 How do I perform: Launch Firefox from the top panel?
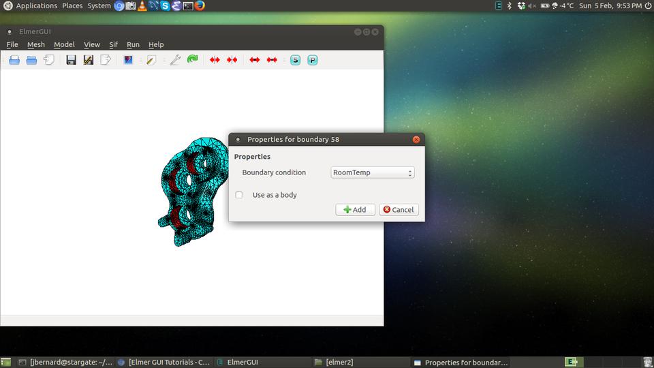click(x=200, y=6)
